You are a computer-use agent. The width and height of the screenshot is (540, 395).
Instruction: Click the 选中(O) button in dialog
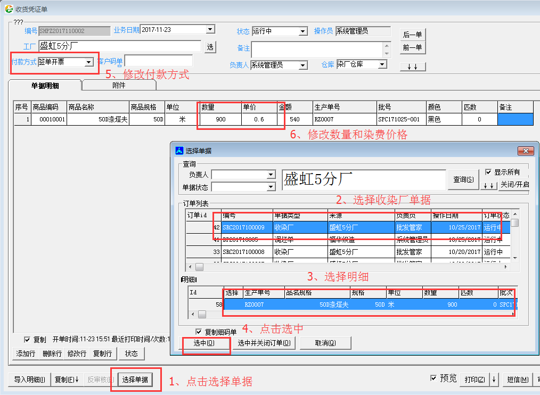point(204,343)
